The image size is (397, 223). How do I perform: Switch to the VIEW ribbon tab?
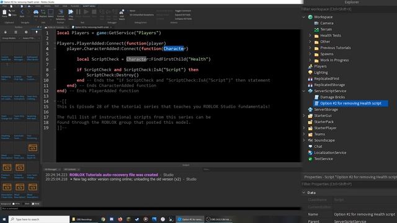pos(65,6)
